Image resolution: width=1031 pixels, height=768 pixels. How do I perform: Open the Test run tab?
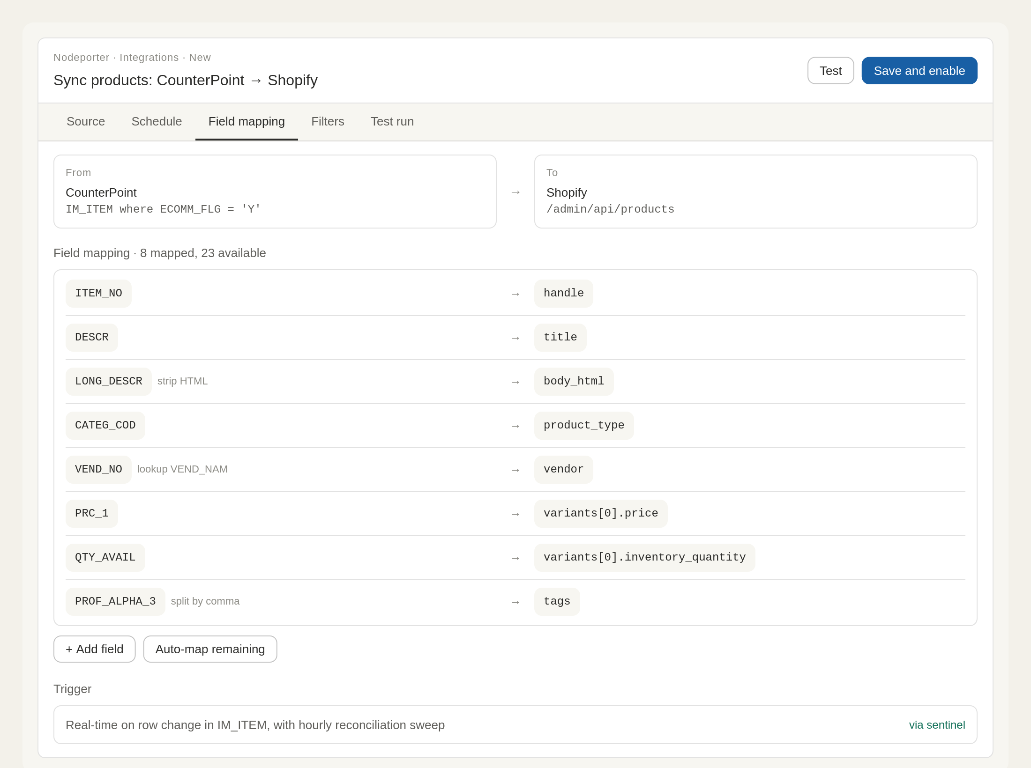392,121
